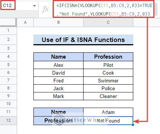This screenshot has height=134, width=160.
Task: Click the Profession header cell in table
Action: tap(108, 57)
